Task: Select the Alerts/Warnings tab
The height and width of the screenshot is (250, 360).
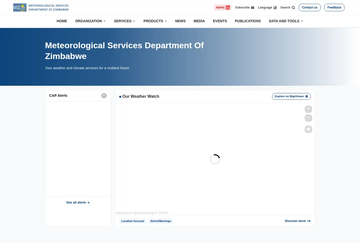Action: point(161,221)
